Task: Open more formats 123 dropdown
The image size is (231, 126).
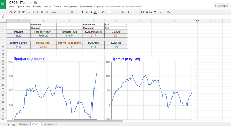Action: [x=47, y=12]
